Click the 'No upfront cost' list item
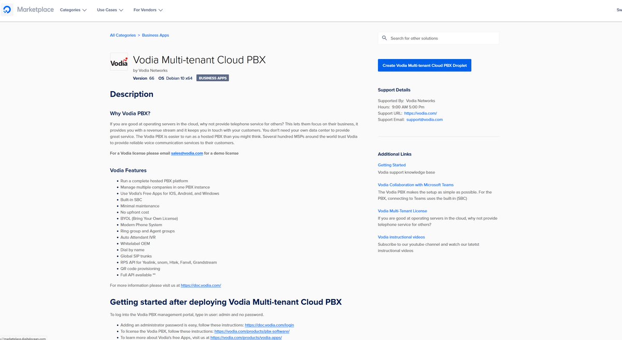Viewport: 622px width, 340px height. click(135, 212)
